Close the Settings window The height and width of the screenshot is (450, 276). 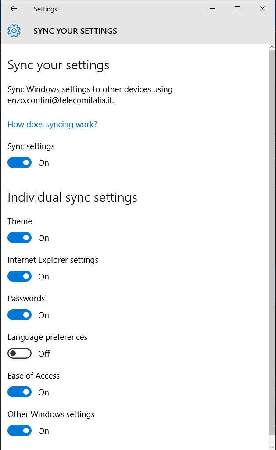pyautogui.click(x=262, y=9)
